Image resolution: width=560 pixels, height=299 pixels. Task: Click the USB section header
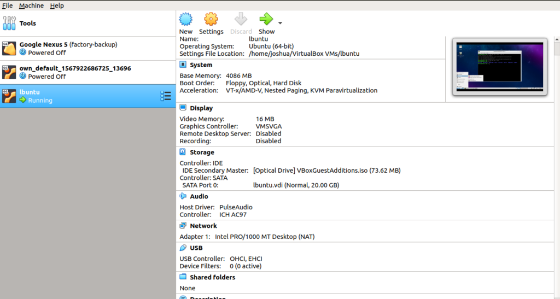pos(196,248)
